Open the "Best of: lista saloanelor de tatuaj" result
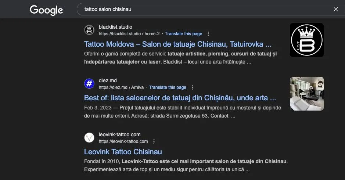Screen dimensions: 345x180 click(x=180, y=98)
